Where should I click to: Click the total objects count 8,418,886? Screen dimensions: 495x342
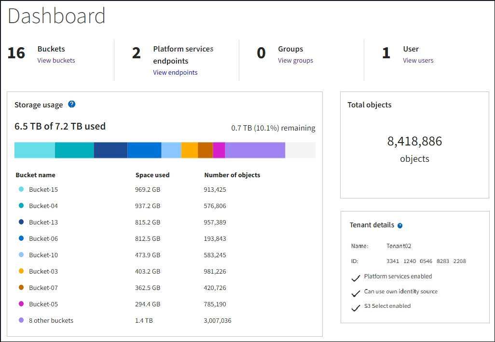pyautogui.click(x=414, y=142)
